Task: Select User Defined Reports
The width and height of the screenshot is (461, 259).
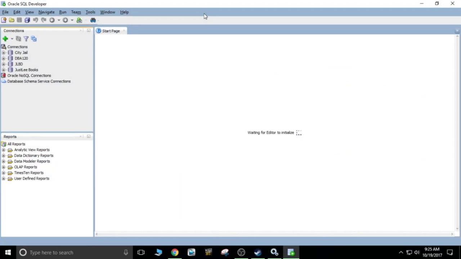Action: (32, 178)
